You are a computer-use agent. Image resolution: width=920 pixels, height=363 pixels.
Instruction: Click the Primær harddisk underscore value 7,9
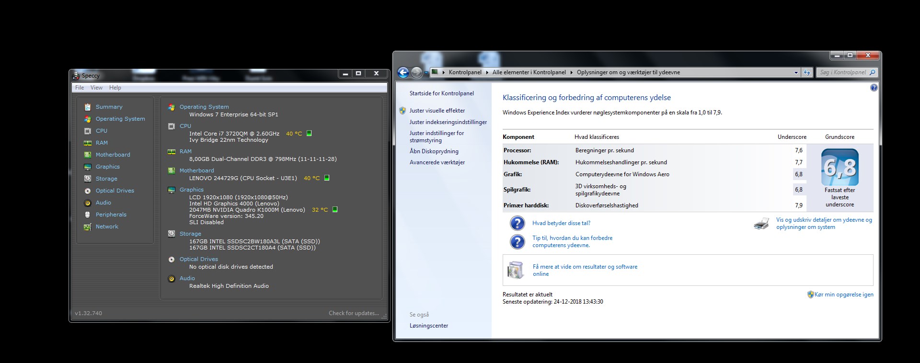pyautogui.click(x=798, y=205)
